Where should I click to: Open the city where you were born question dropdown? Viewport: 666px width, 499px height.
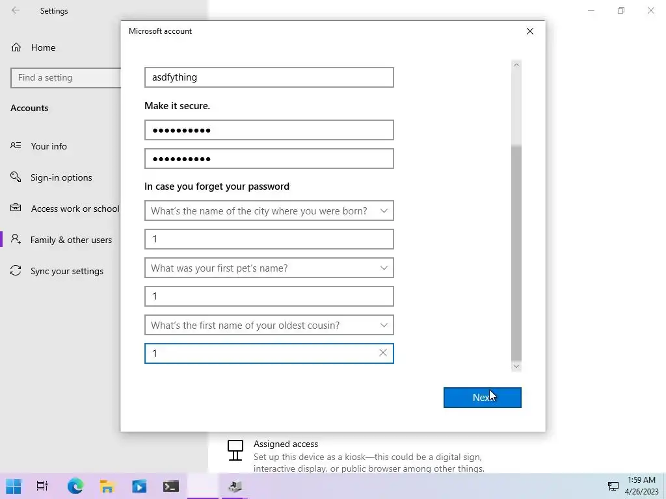click(269, 211)
